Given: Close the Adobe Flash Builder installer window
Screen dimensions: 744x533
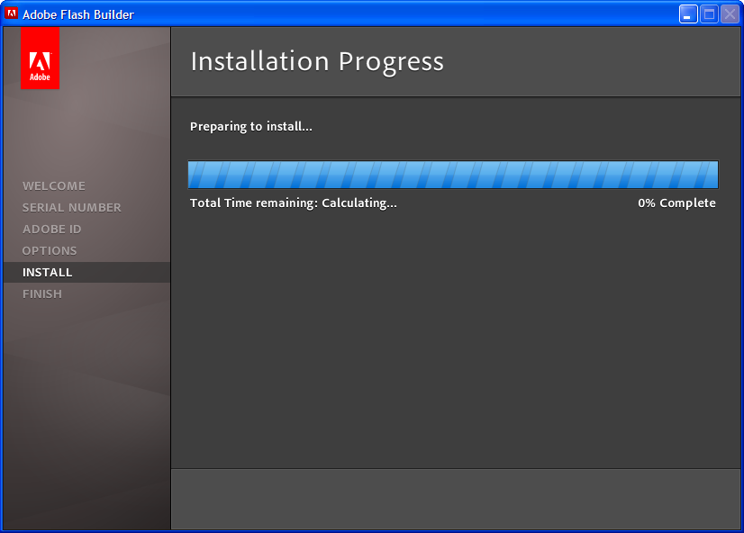Looking at the screenshot, I should [730, 14].
